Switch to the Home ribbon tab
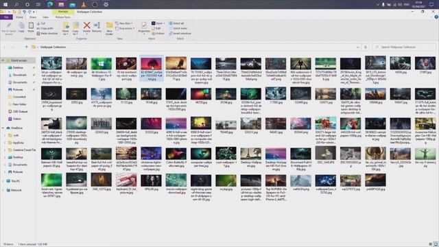The width and height of the screenshot is (439, 247). coord(19,17)
